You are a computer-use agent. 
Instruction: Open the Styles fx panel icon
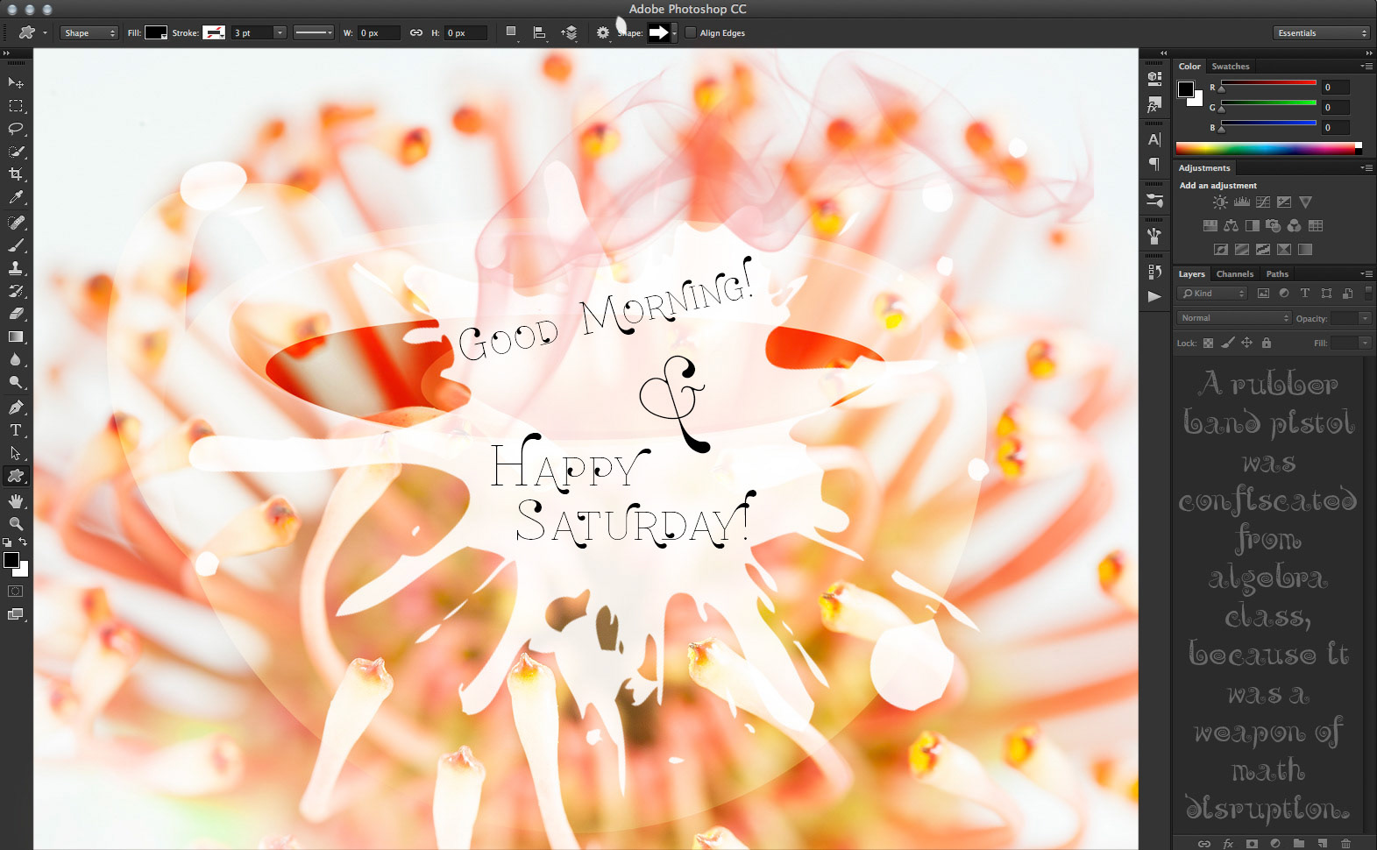point(1154,106)
